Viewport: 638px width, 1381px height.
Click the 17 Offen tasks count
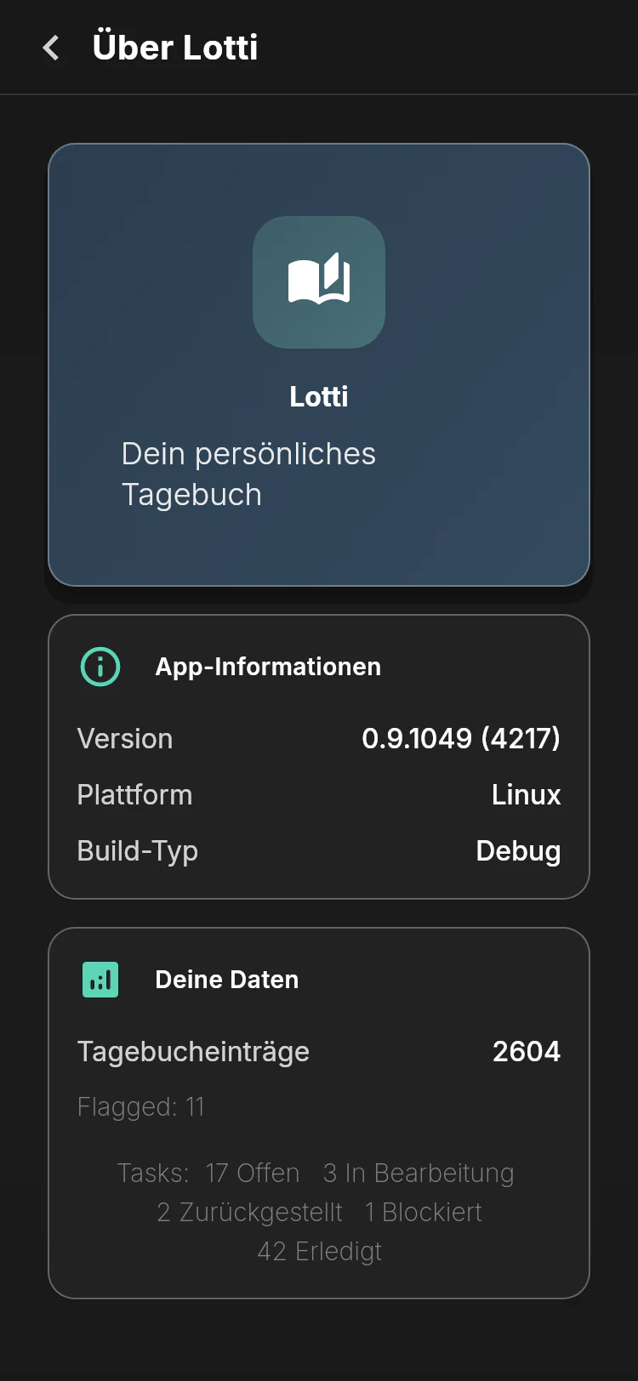pos(253,1173)
